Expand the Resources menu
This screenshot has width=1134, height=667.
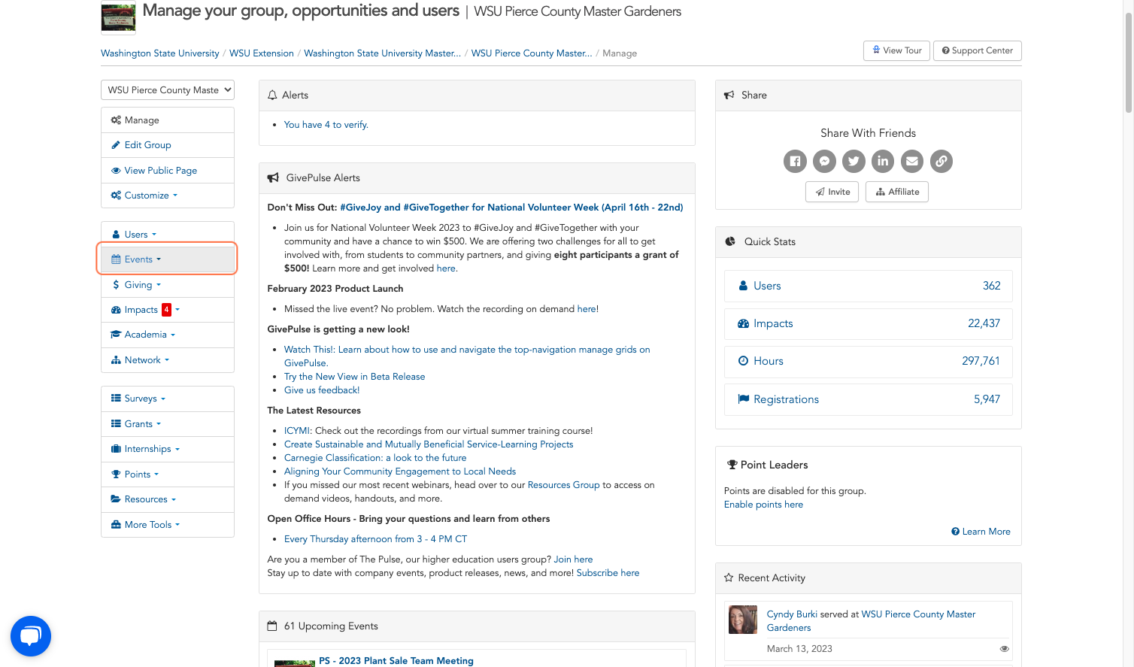(x=168, y=499)
